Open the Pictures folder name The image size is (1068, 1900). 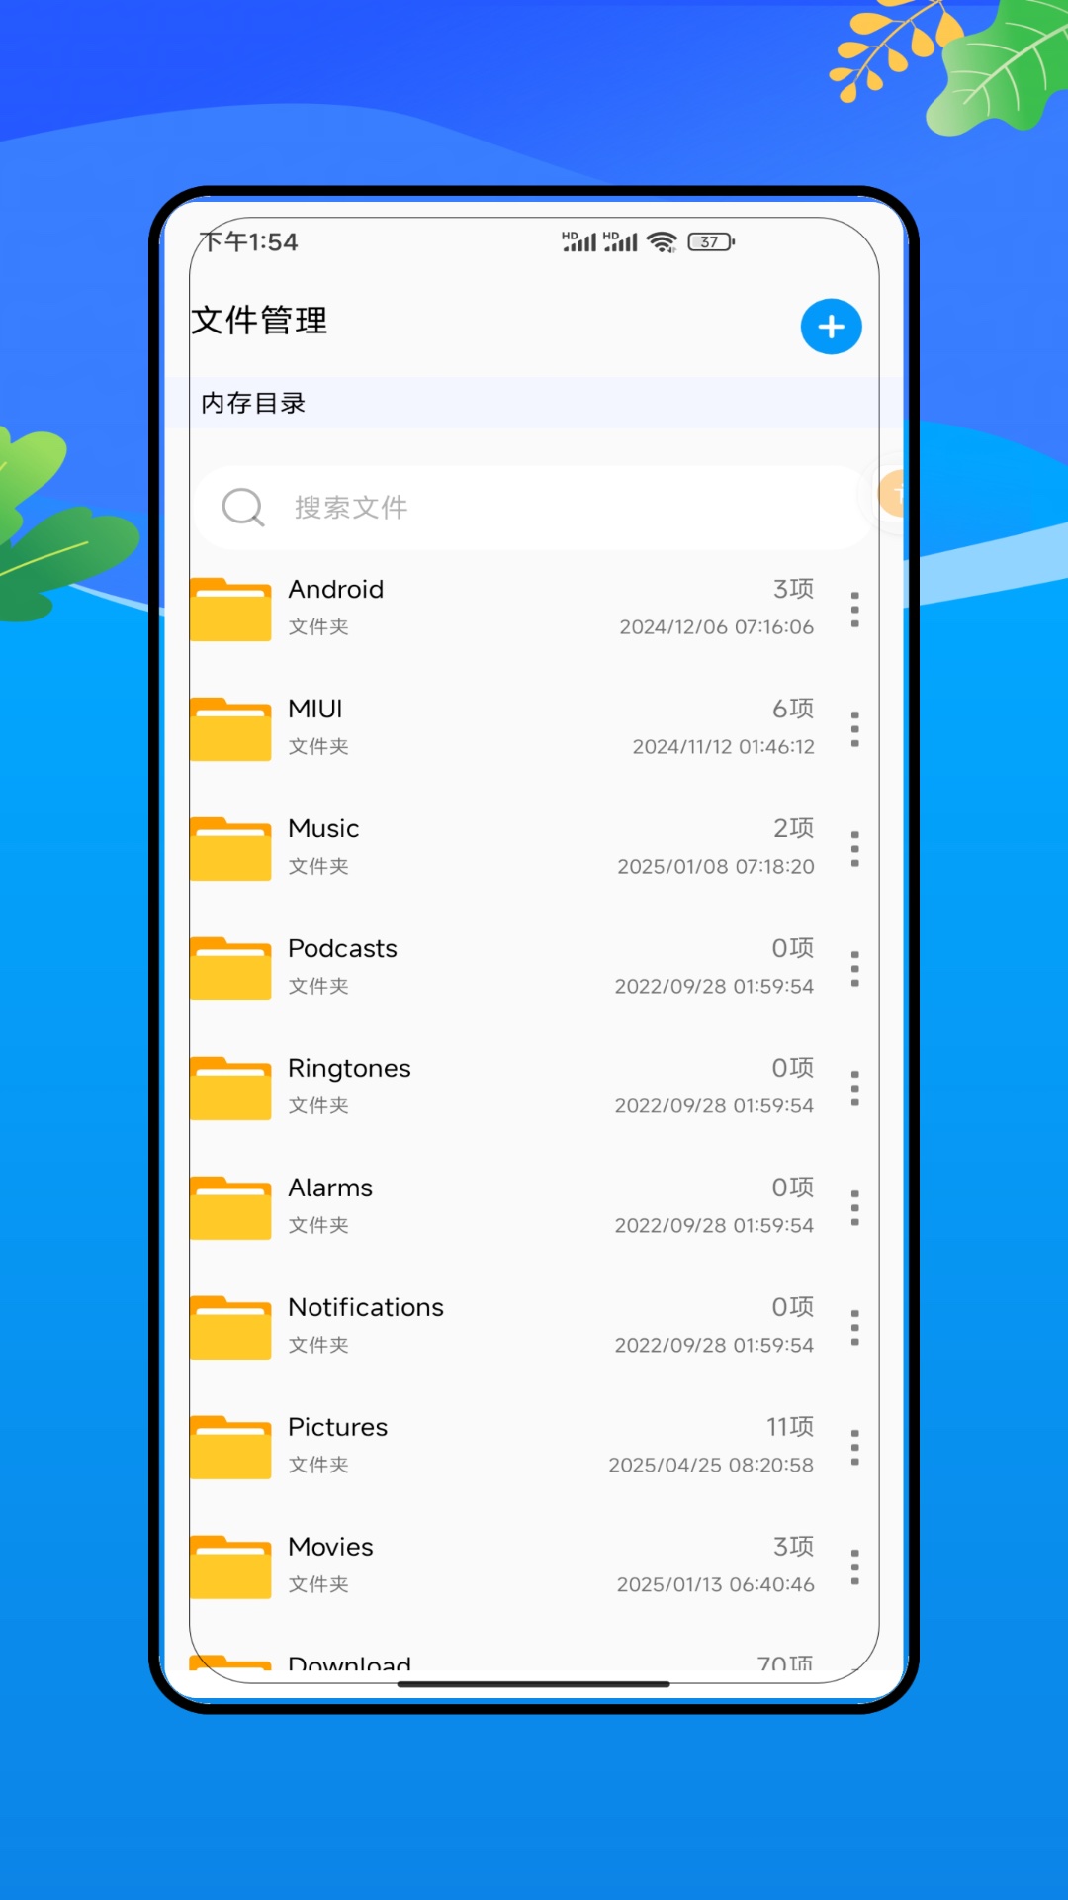click(337, 1427)
